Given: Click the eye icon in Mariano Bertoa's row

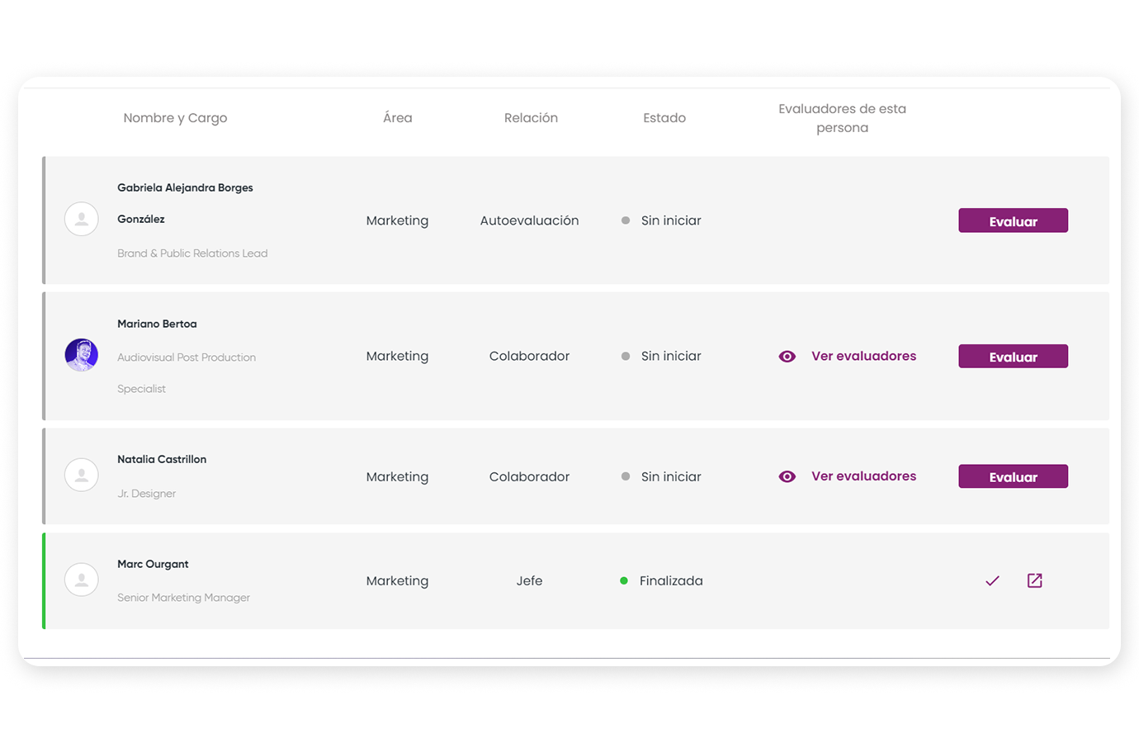Looking at the screenshot, I should 787,357.
